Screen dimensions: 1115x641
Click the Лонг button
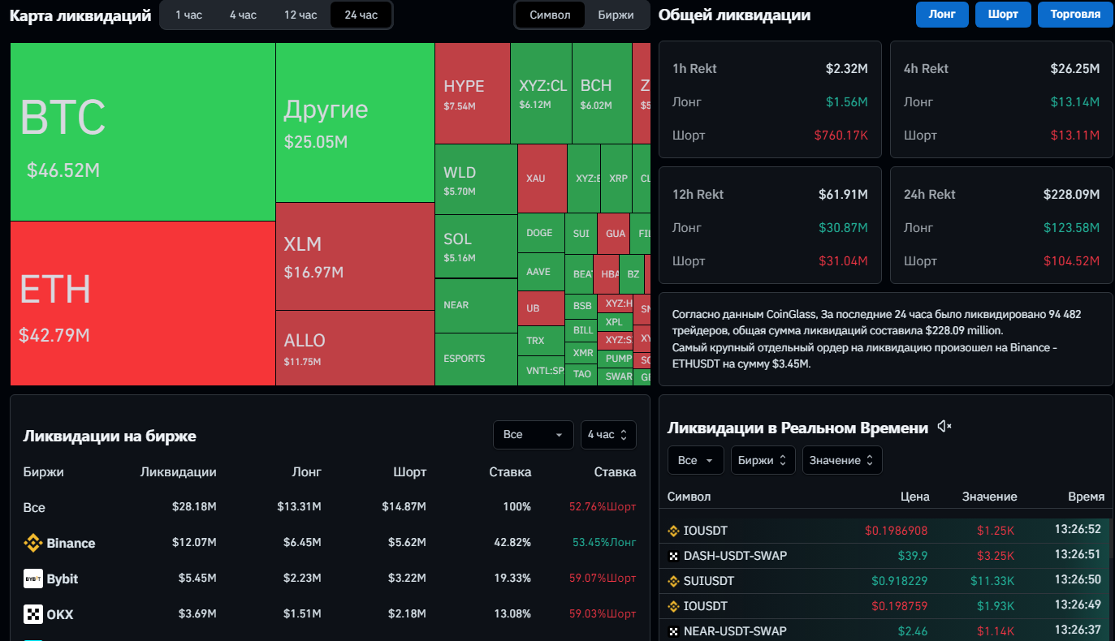click(x=942, y=15)
